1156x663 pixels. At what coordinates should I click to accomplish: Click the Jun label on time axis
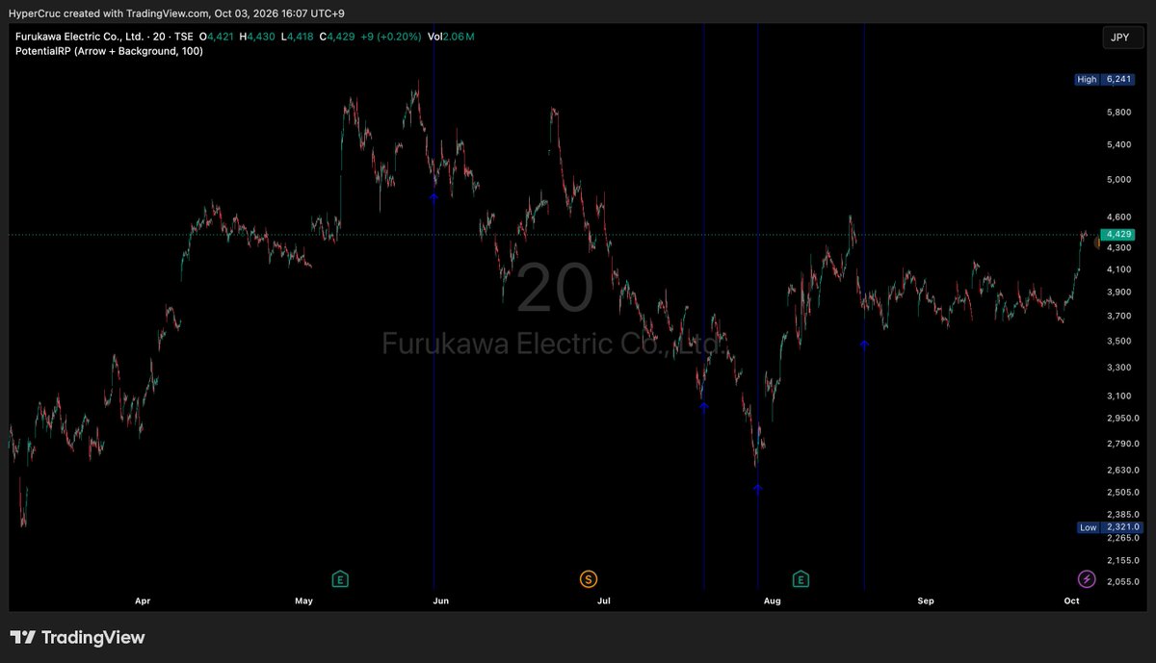point(441,601)
